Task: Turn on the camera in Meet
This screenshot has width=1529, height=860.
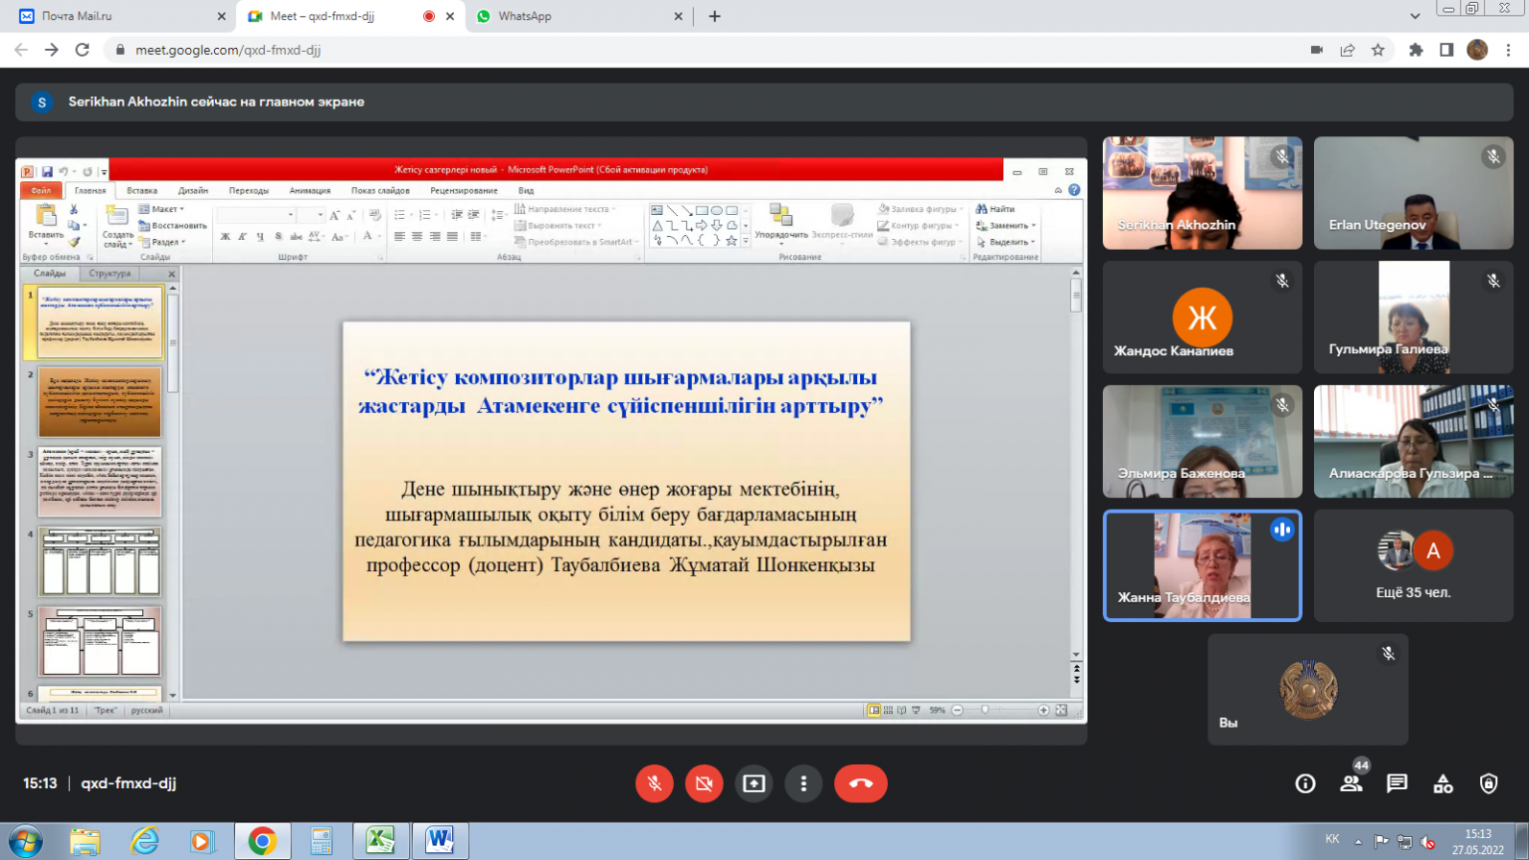Action: click(x=704, y=783)
